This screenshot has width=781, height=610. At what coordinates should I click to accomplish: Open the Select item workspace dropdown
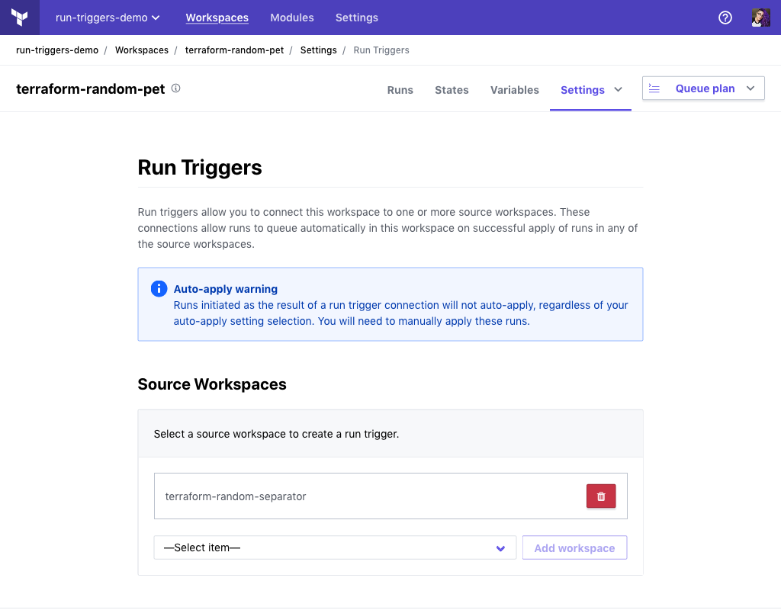[335, 547]
